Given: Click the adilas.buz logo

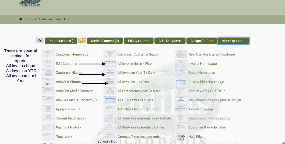Looking at the screenshot, I should (x=30, y=3).
